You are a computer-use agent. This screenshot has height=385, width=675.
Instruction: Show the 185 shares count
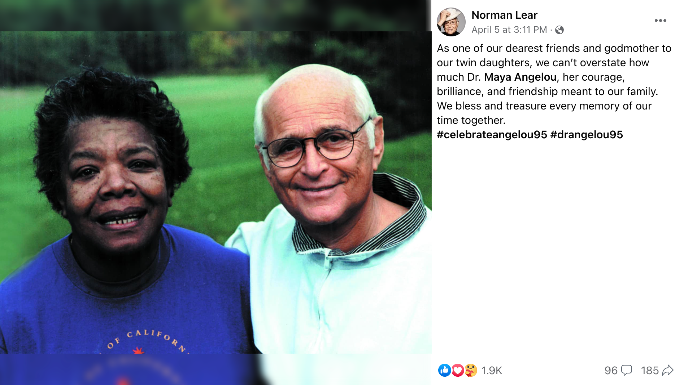[x=650, y=371]
